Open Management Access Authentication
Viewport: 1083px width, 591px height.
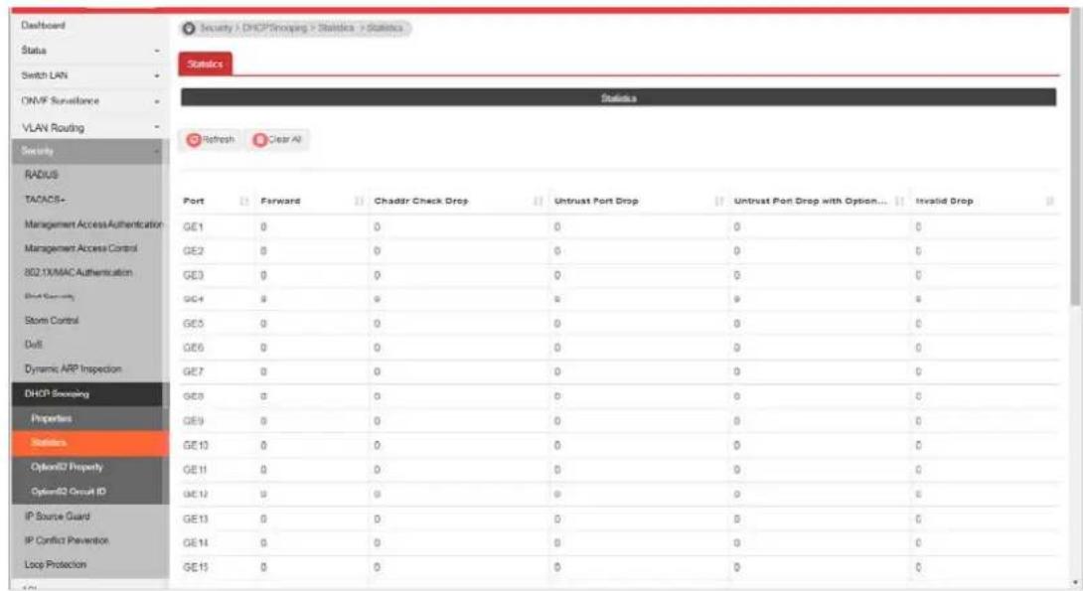93,224
